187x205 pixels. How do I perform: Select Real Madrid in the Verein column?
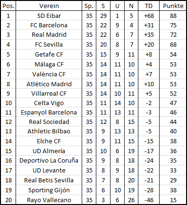(49, 34)
